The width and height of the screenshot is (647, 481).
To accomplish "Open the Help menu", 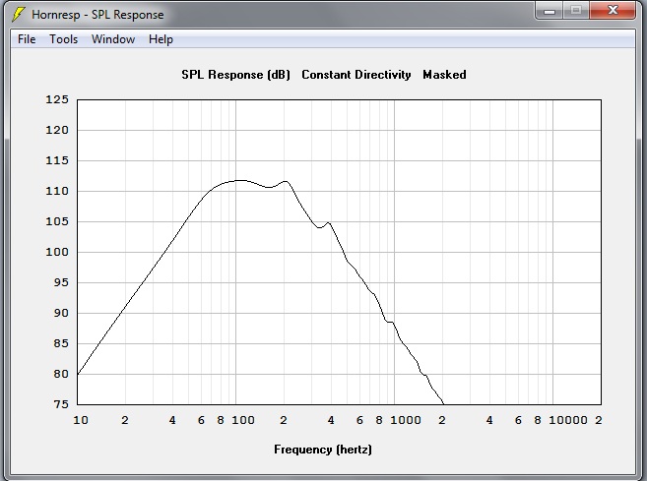I will tap(161, 39).
